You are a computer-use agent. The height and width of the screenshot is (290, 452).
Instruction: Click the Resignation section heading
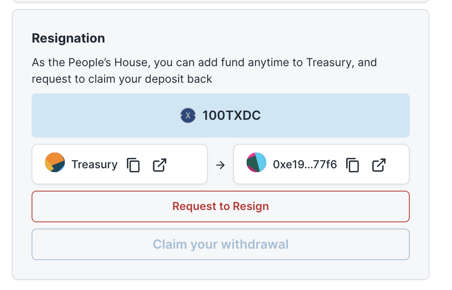[x=68, y=38]
